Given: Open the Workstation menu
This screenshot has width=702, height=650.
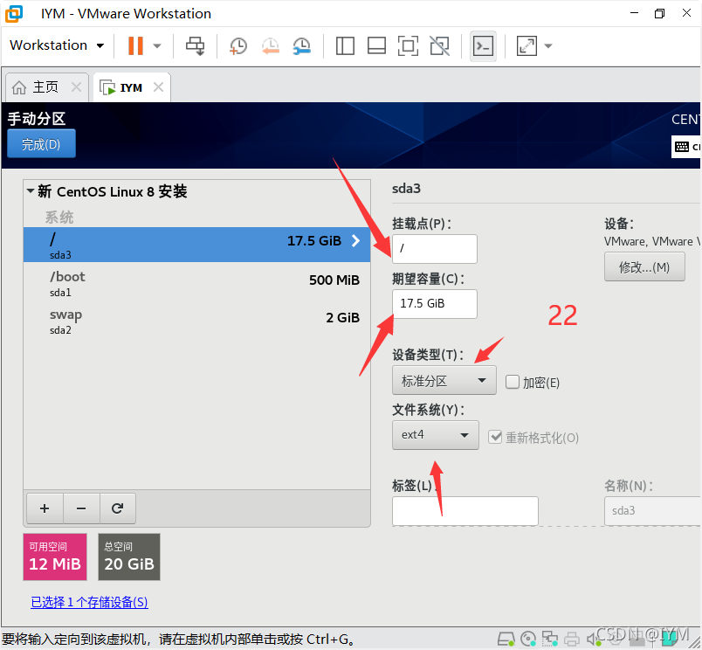Looking at the screenshot, I should coord(57,45).
